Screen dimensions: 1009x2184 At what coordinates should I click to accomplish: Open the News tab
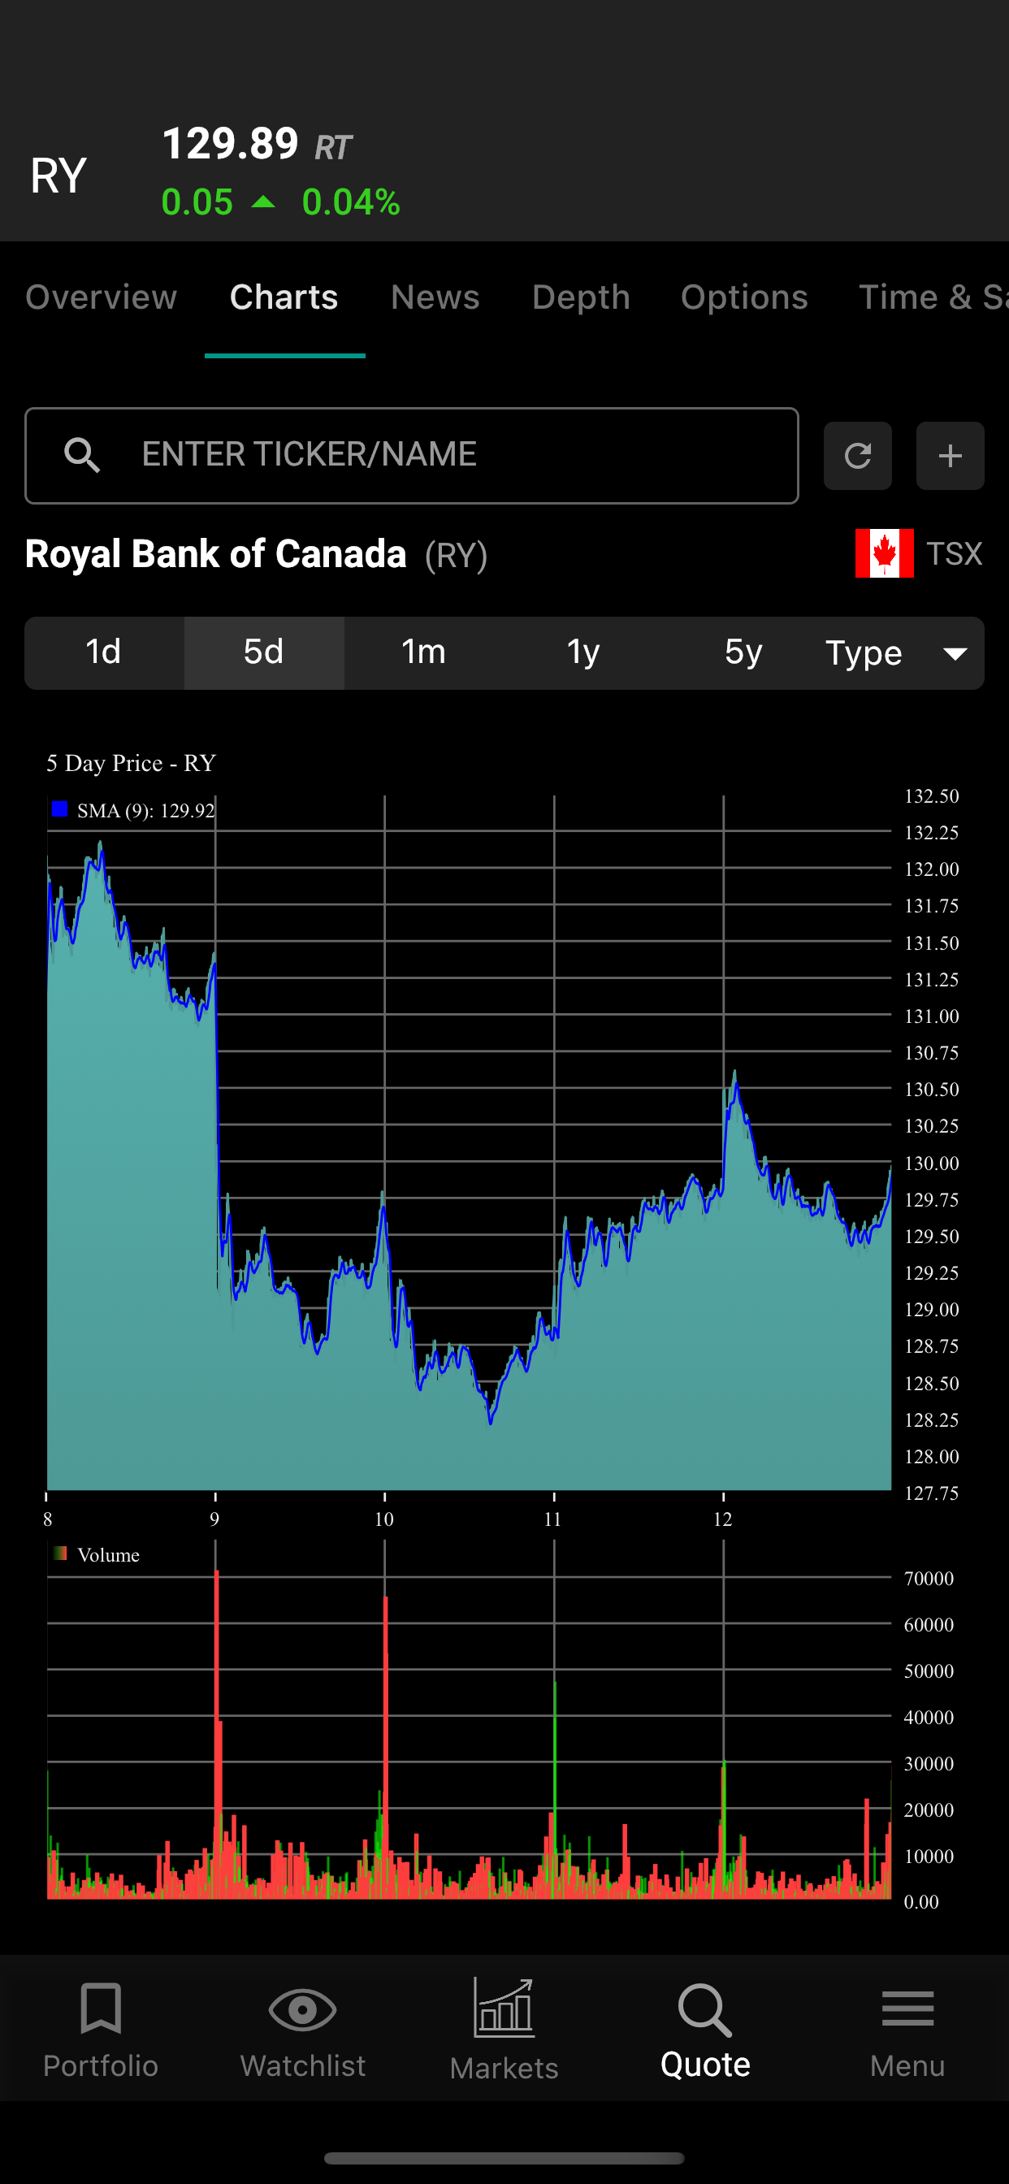[x=435, y=297]
